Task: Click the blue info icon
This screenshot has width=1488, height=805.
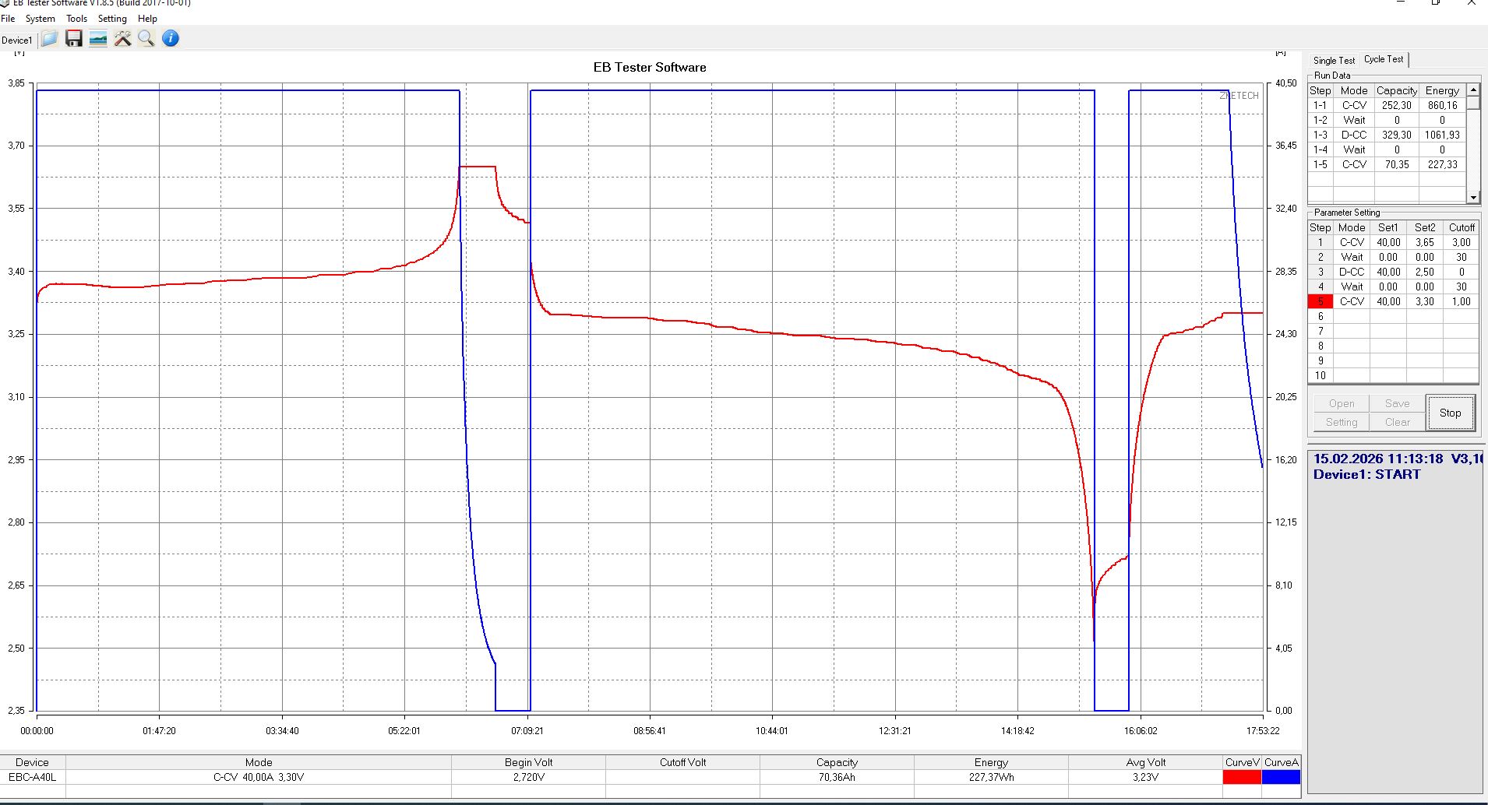Action: click(171, 38)
